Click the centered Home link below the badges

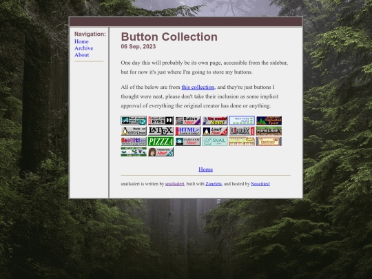tap(206, 169)
